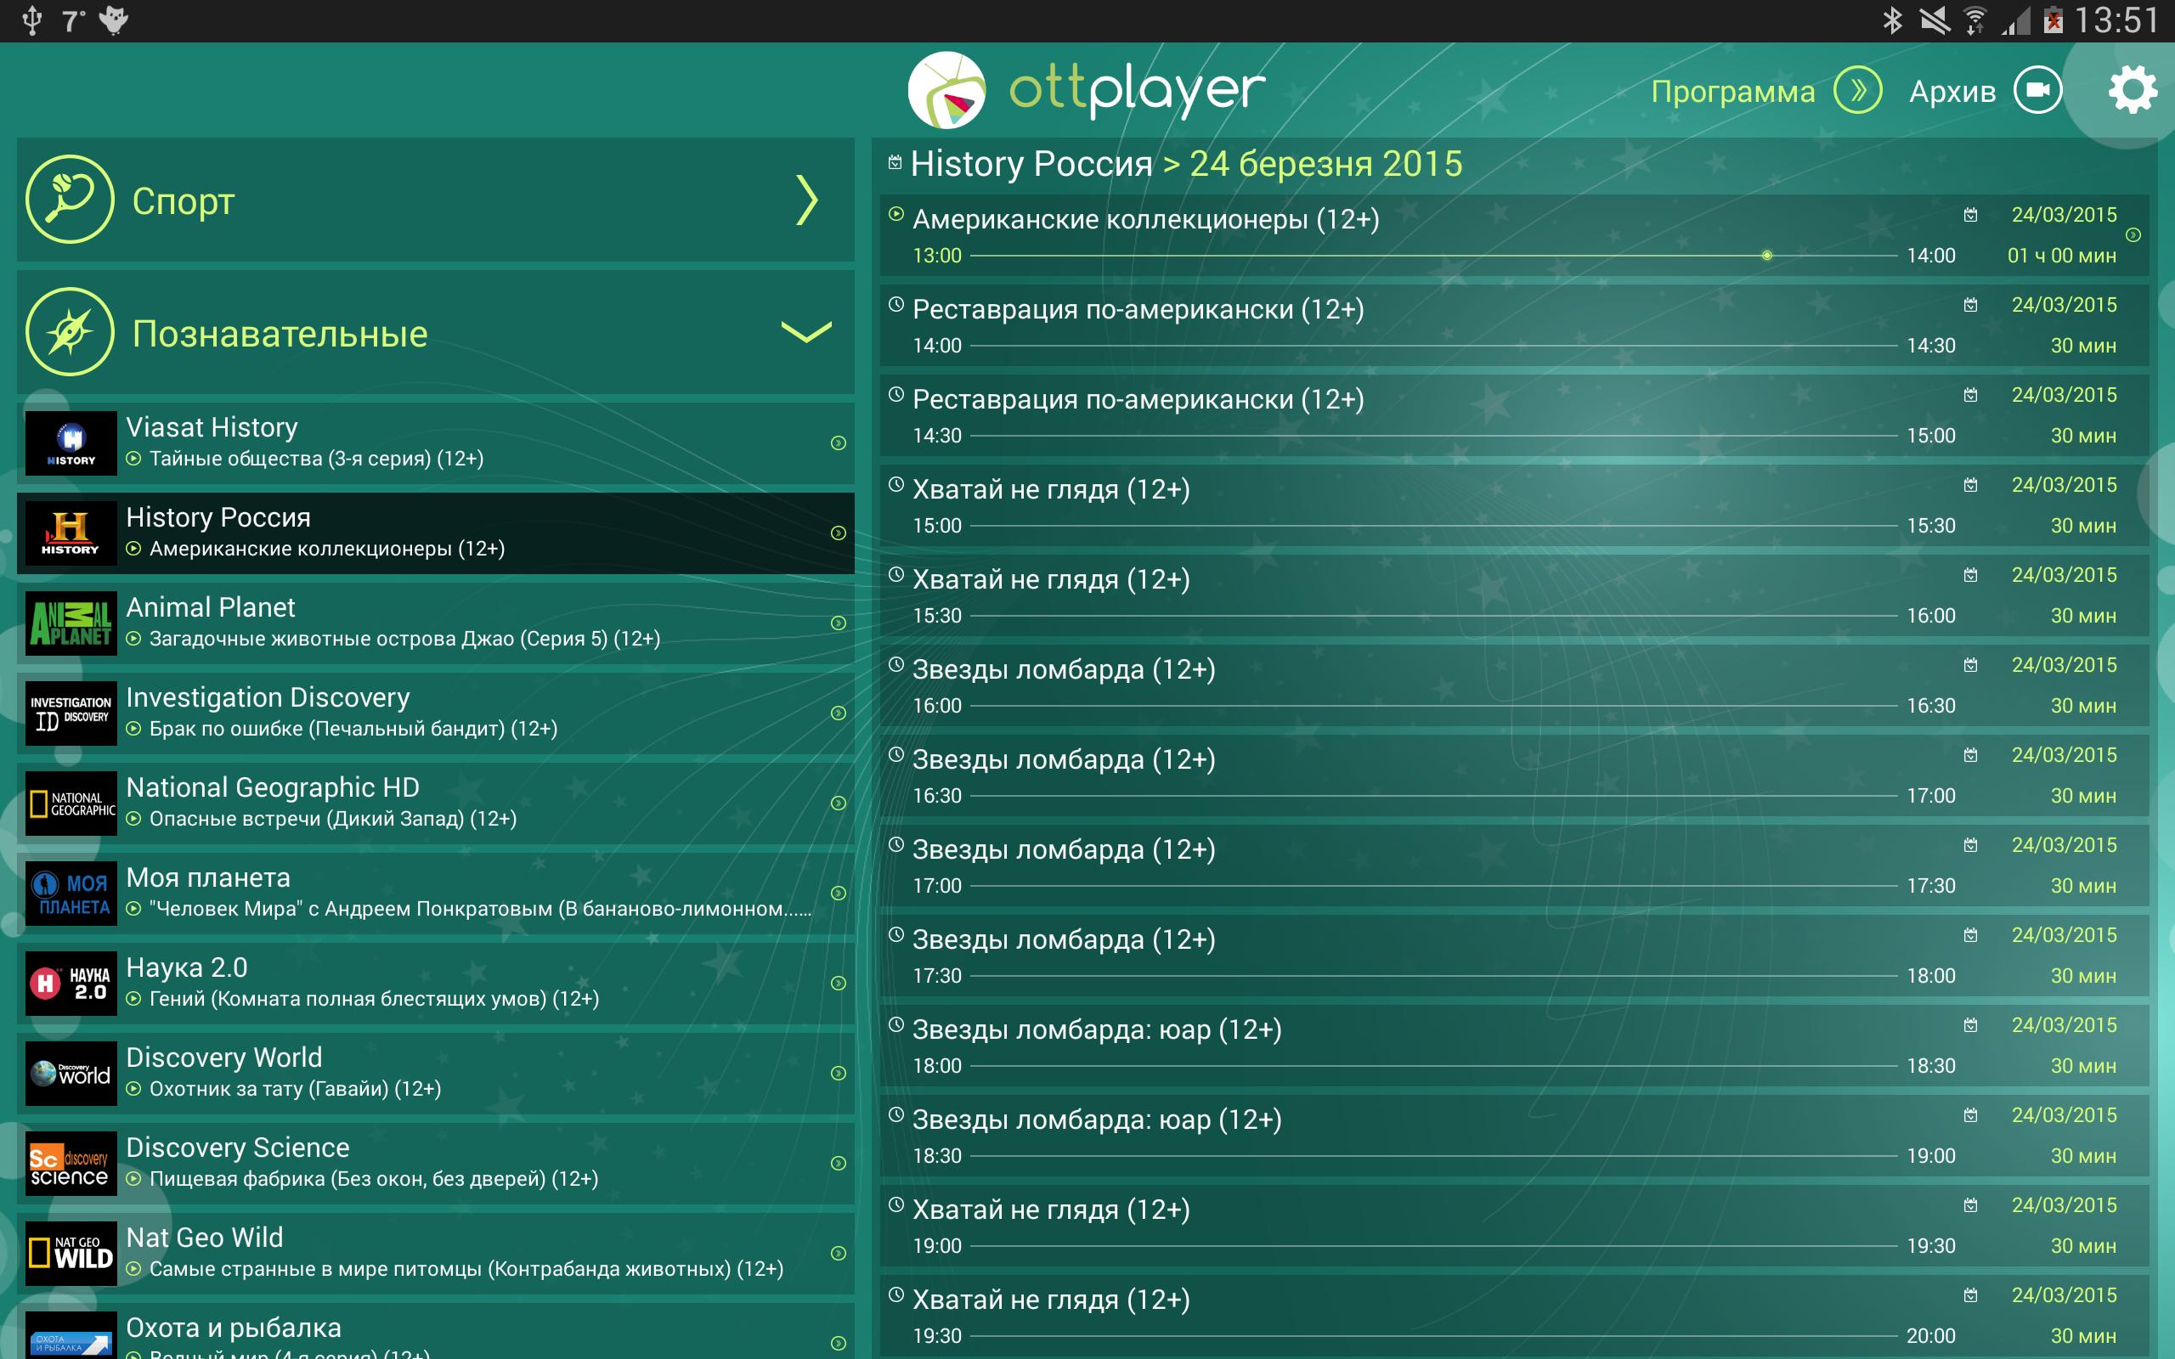Select Реставрация по-американски at 14:30

click(x=1513, y=415)
